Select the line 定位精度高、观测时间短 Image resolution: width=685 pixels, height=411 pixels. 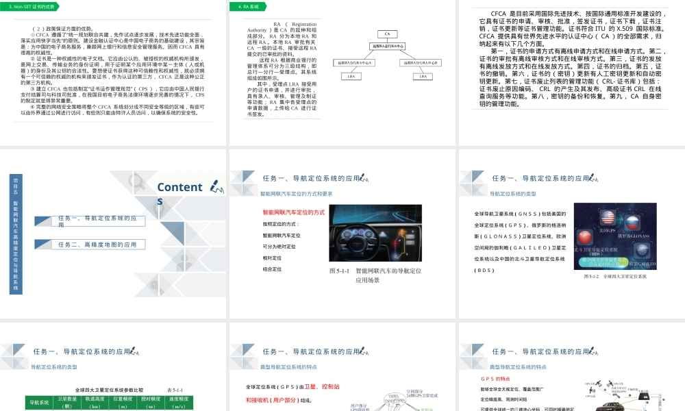(503, 399)
